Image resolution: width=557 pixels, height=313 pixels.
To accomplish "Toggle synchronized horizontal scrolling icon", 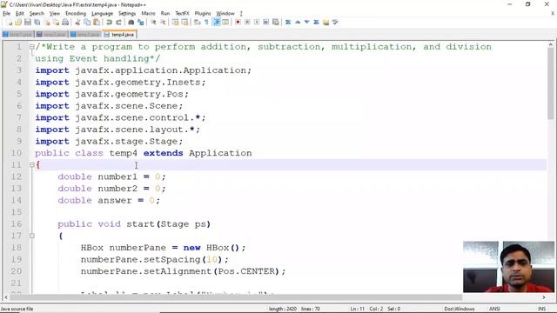I will (x=185, y=23).
